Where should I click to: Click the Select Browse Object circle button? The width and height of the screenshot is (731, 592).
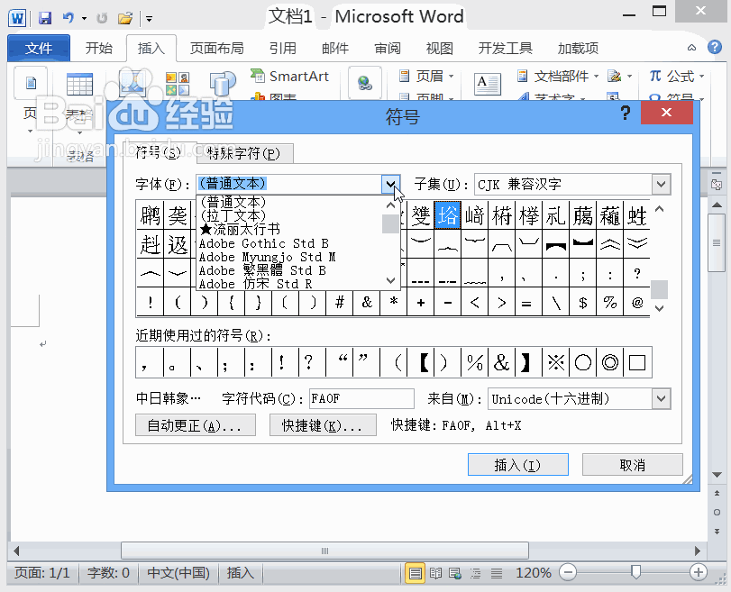click(x=717, y=513)
